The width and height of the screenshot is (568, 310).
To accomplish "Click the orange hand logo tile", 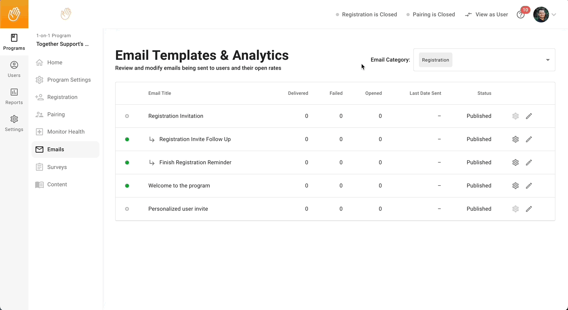I will click(x=14, y=14).
